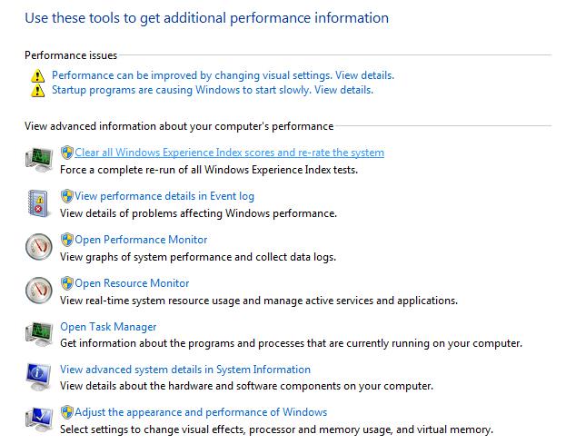The image size is (566, 444).
Task: Open the visual settings performance issue details
Action: pyautogui.click(x=223, y=75)
